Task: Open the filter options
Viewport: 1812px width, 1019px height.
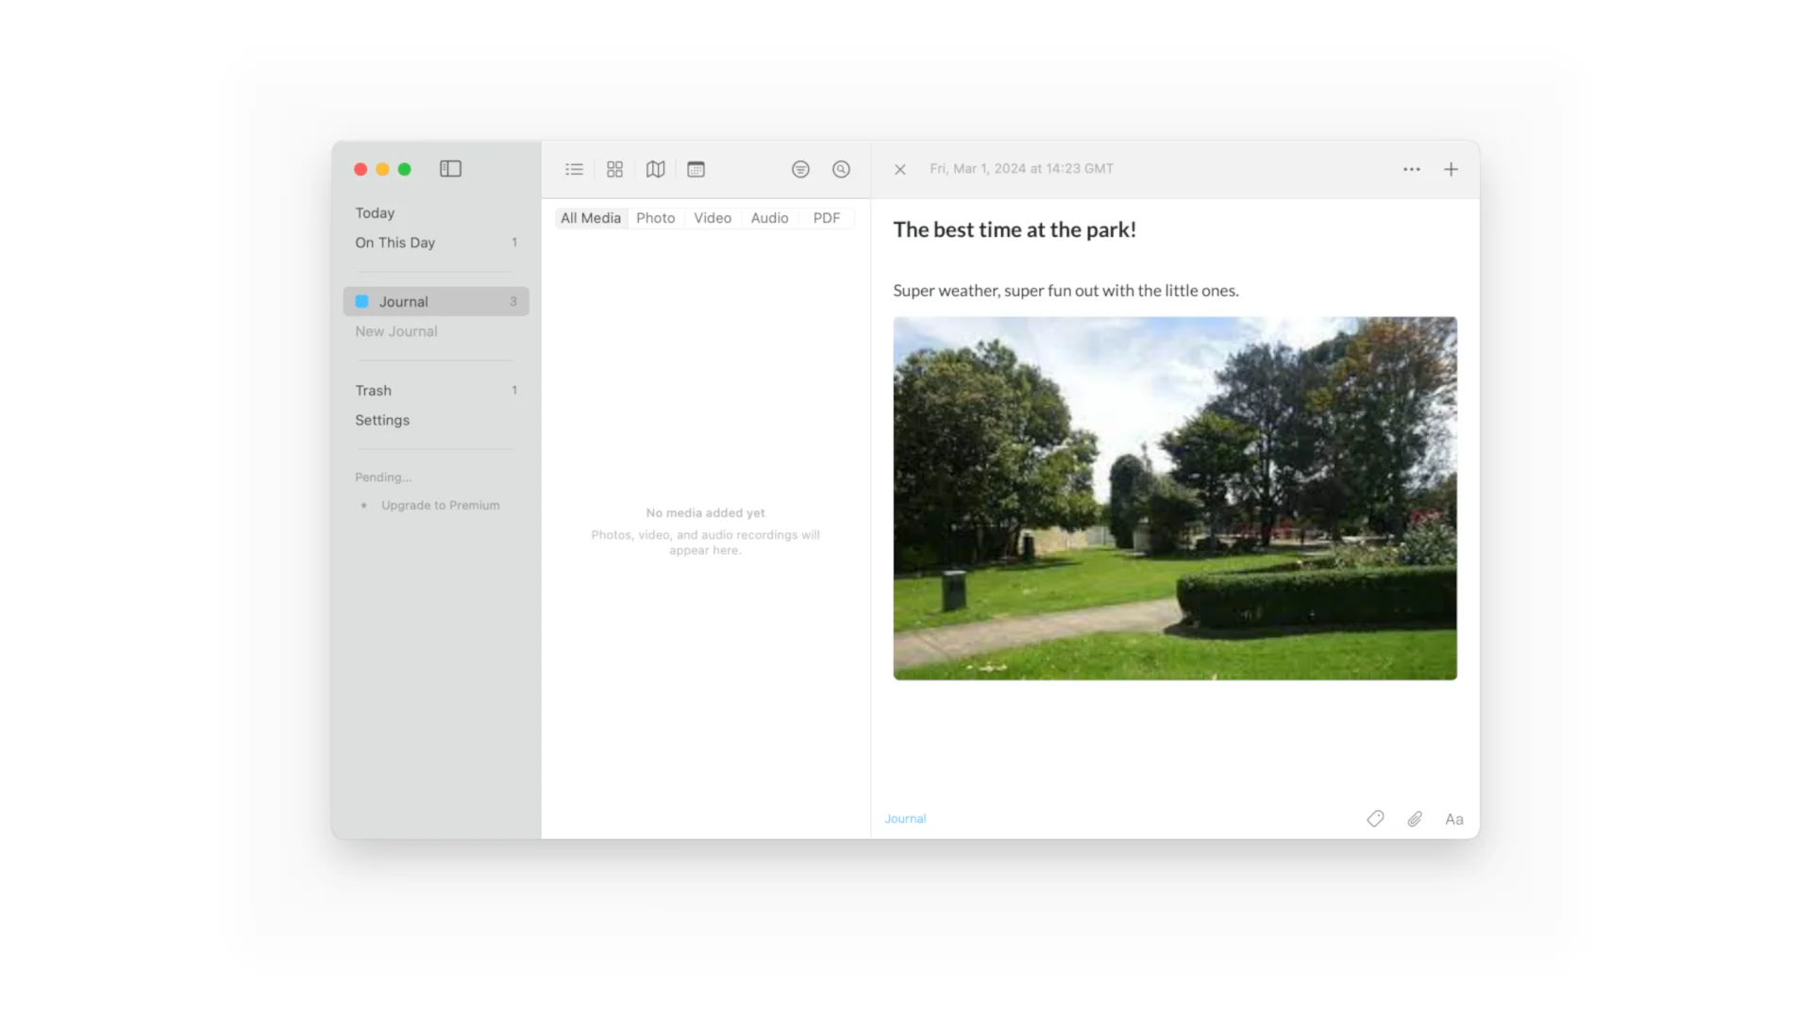Action: [800, 169]
